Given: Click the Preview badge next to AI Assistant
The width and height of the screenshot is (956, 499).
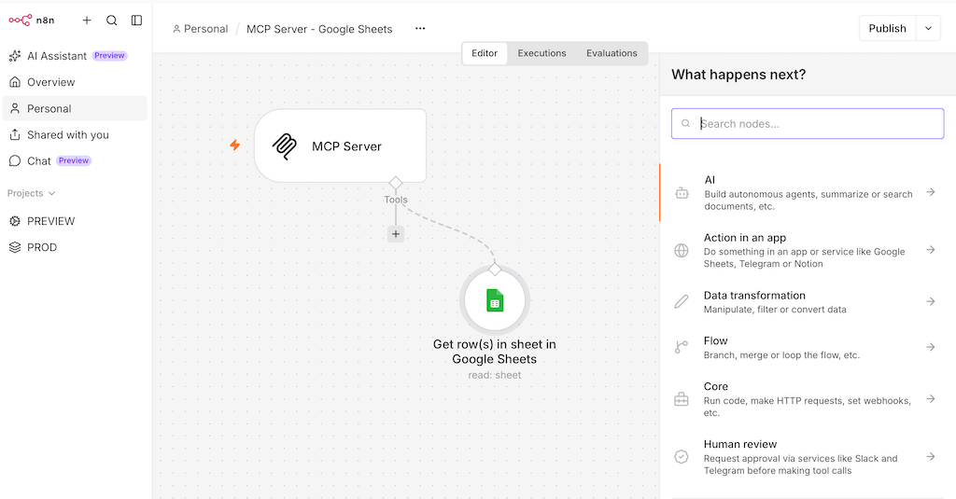Looking at the screenshot, I should pos(110,55).
